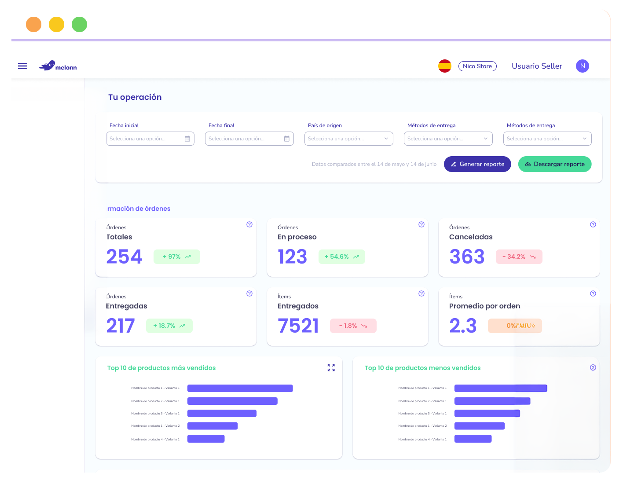
Task: Click the Fecha inicial selection field
Action: (x=145, y=138)
